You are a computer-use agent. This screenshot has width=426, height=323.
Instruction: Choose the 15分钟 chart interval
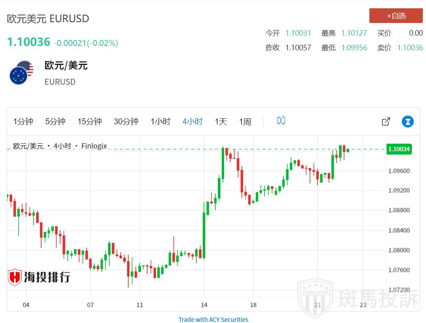(89, 122)
